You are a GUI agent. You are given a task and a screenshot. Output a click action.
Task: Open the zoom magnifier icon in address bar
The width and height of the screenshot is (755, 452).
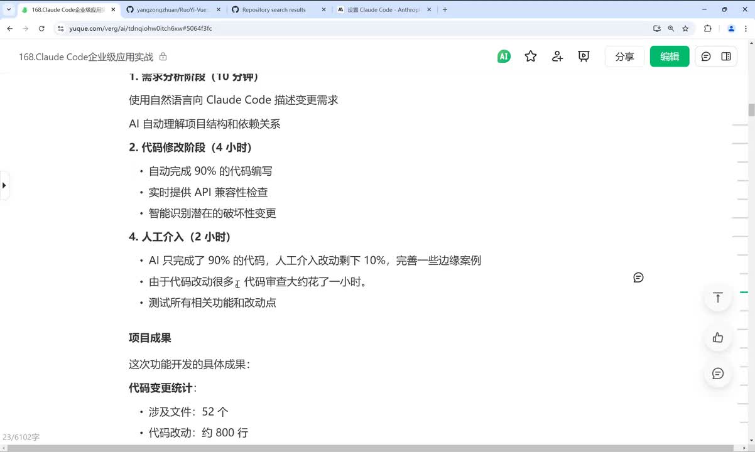(x=671, y=28)
